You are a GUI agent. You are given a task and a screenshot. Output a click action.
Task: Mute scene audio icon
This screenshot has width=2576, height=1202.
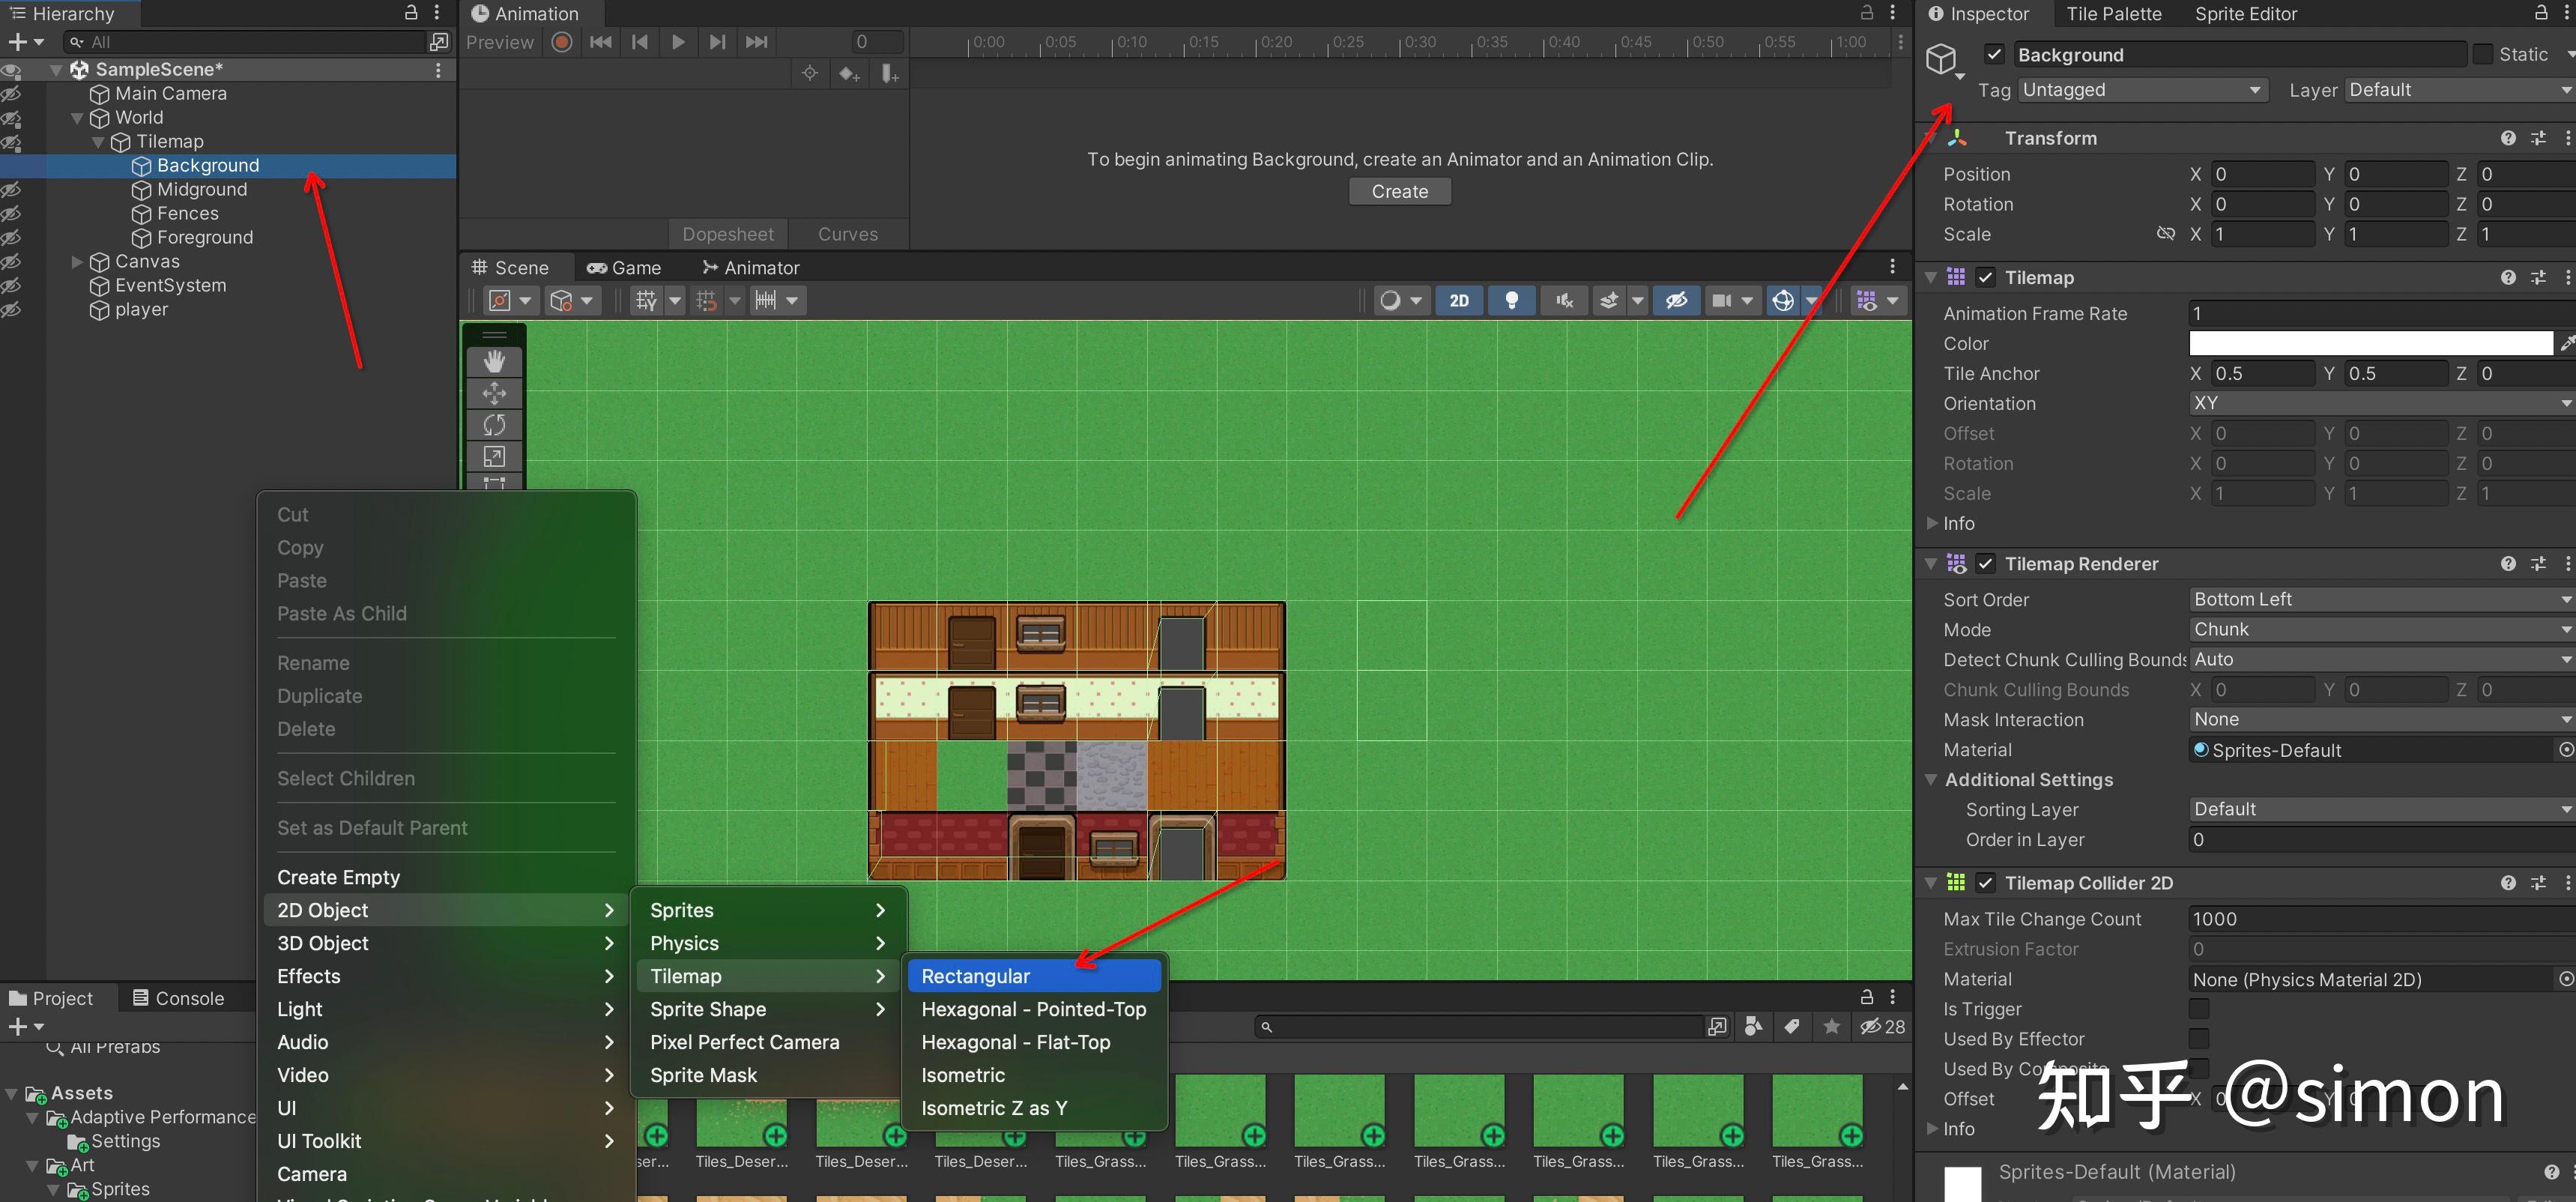click(1564, 300)
